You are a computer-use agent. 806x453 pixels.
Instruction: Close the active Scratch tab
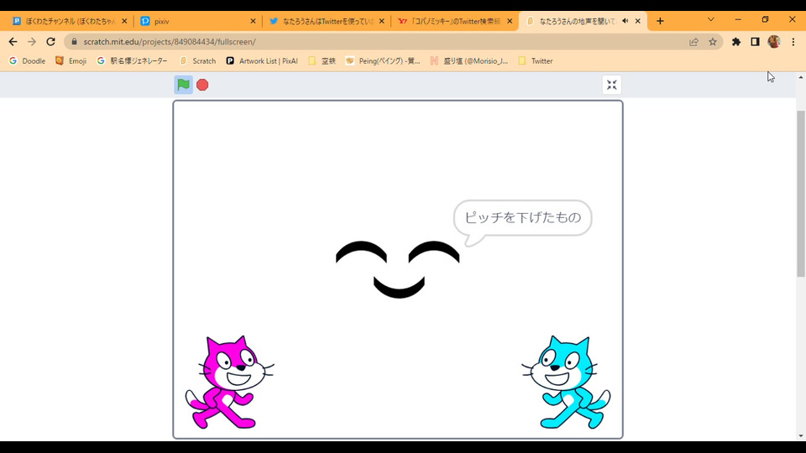638,21
